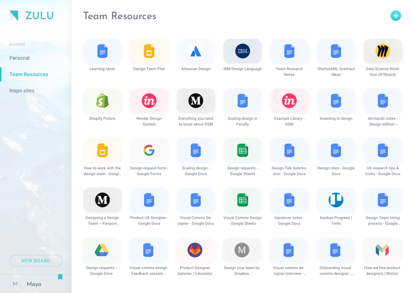Open Kanban Progress Trello icon
The width and height of the screenshot is (412, 293).
coord(336,200)
